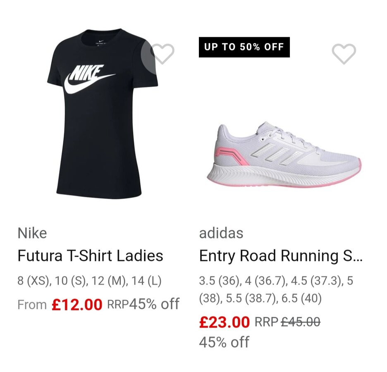This screenshot has height=372, width=387.
Task: Click the £23.00 shoe price
Action: pyautogui.click(x=224, y=322)
